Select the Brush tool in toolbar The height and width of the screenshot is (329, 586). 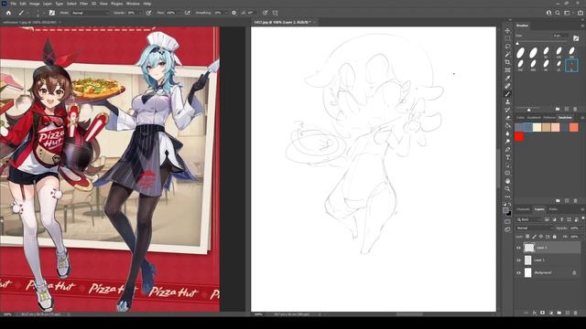tap(507, 93)
